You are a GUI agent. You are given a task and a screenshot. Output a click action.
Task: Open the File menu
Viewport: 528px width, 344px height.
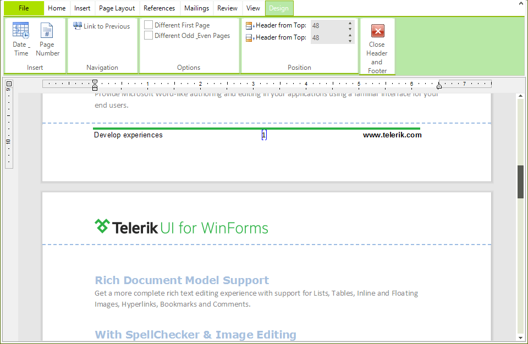[x=24, y=8]
